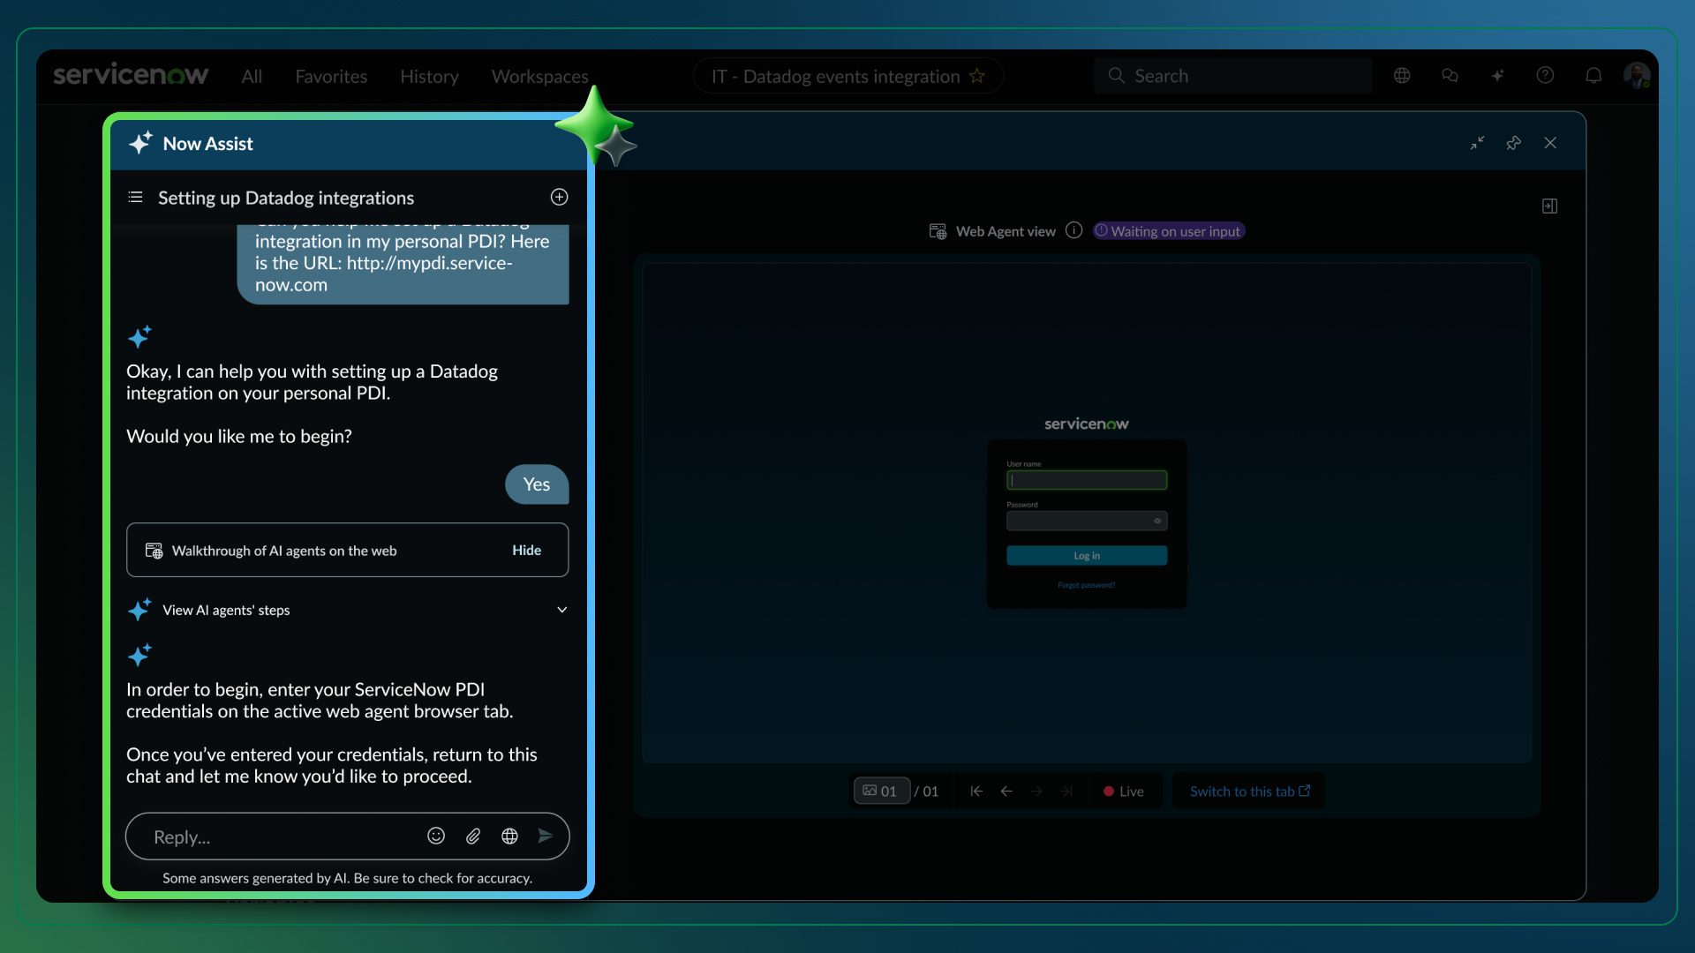
Task: Click the new chat plus icon
Action: coord(559,197)
